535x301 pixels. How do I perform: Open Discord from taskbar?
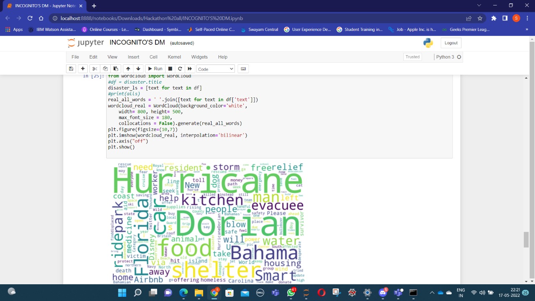click(382, 293)
